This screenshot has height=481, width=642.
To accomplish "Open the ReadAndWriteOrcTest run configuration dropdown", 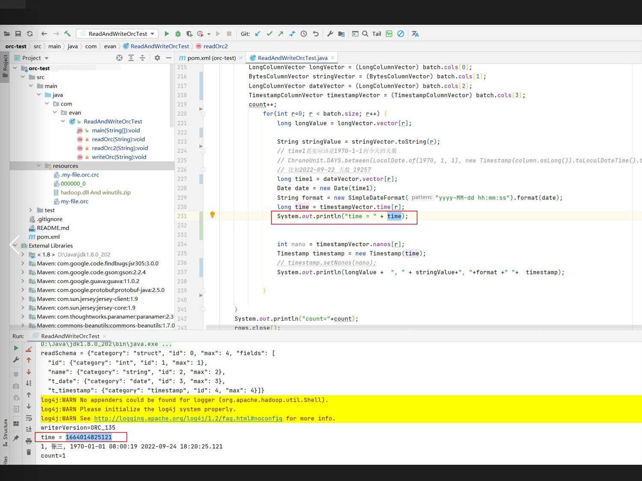I will coord(152,33).
